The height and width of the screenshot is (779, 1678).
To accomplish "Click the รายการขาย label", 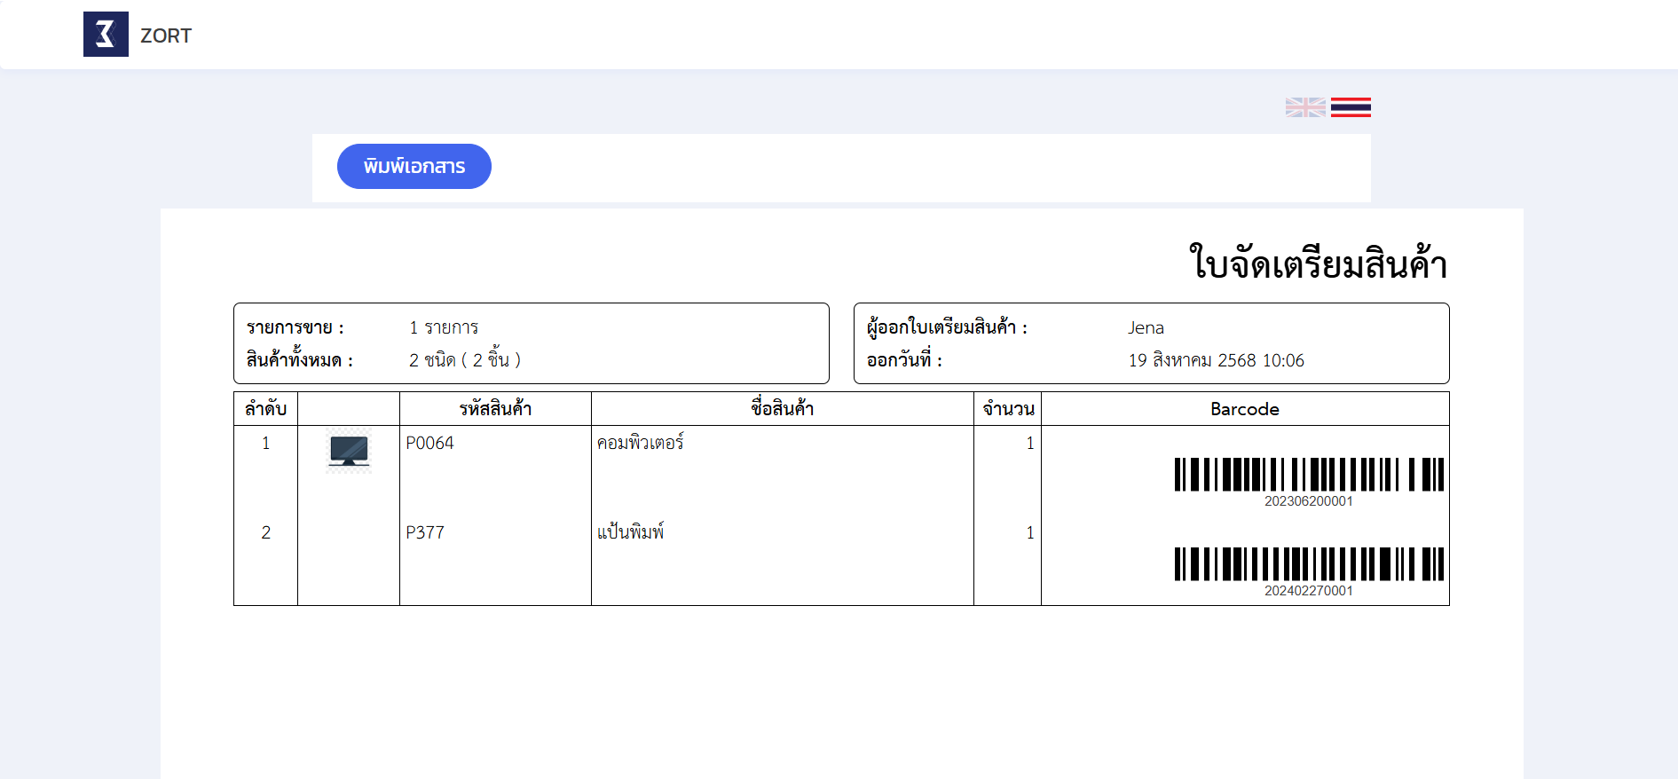I will click(295, 327).
